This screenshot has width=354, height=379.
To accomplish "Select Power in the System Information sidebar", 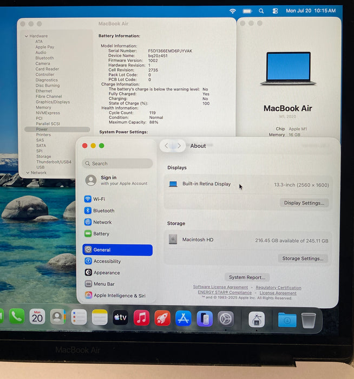I will click(x=57, y=129).
